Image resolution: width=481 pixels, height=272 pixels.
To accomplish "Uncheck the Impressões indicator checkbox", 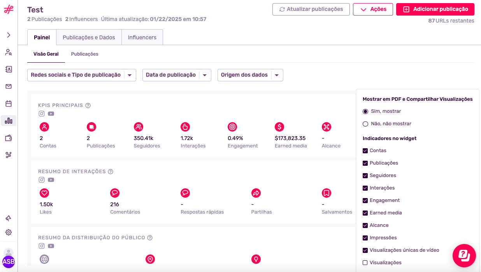I will tap(365, 238).
